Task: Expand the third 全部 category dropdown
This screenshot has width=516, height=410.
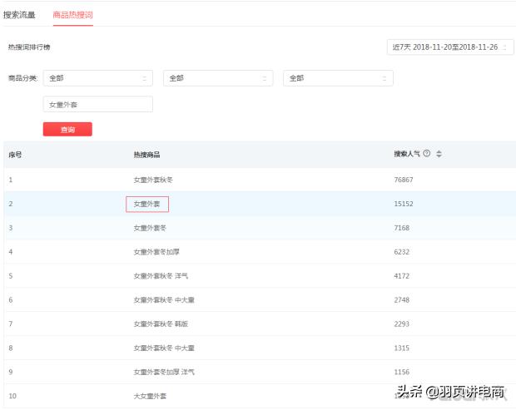Action: (337, 78)
